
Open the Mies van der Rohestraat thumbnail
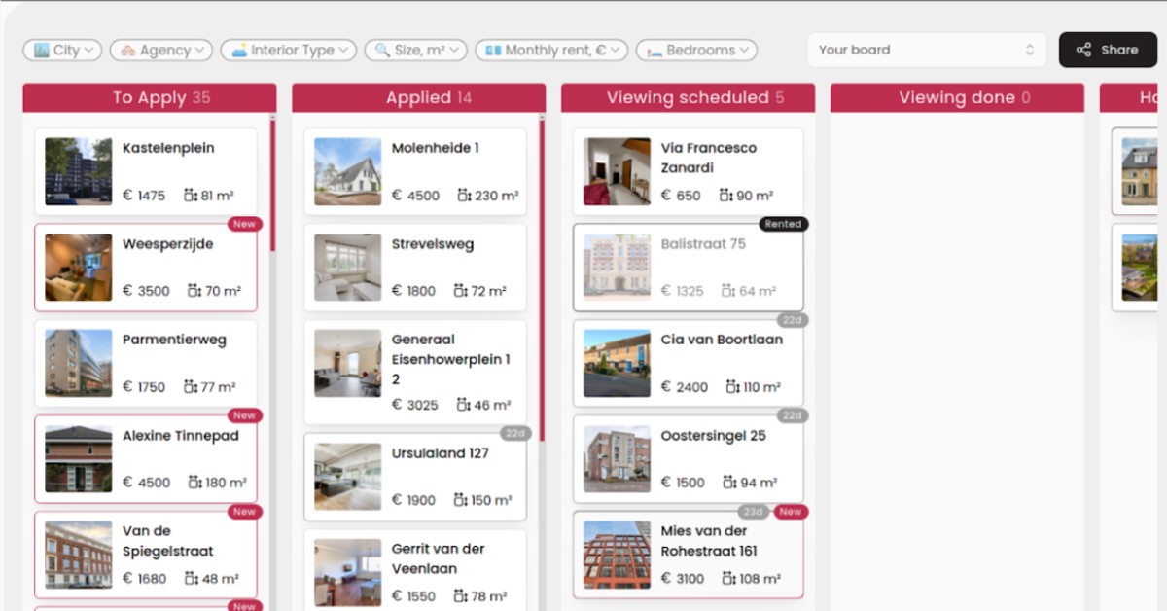click(618, 555)
